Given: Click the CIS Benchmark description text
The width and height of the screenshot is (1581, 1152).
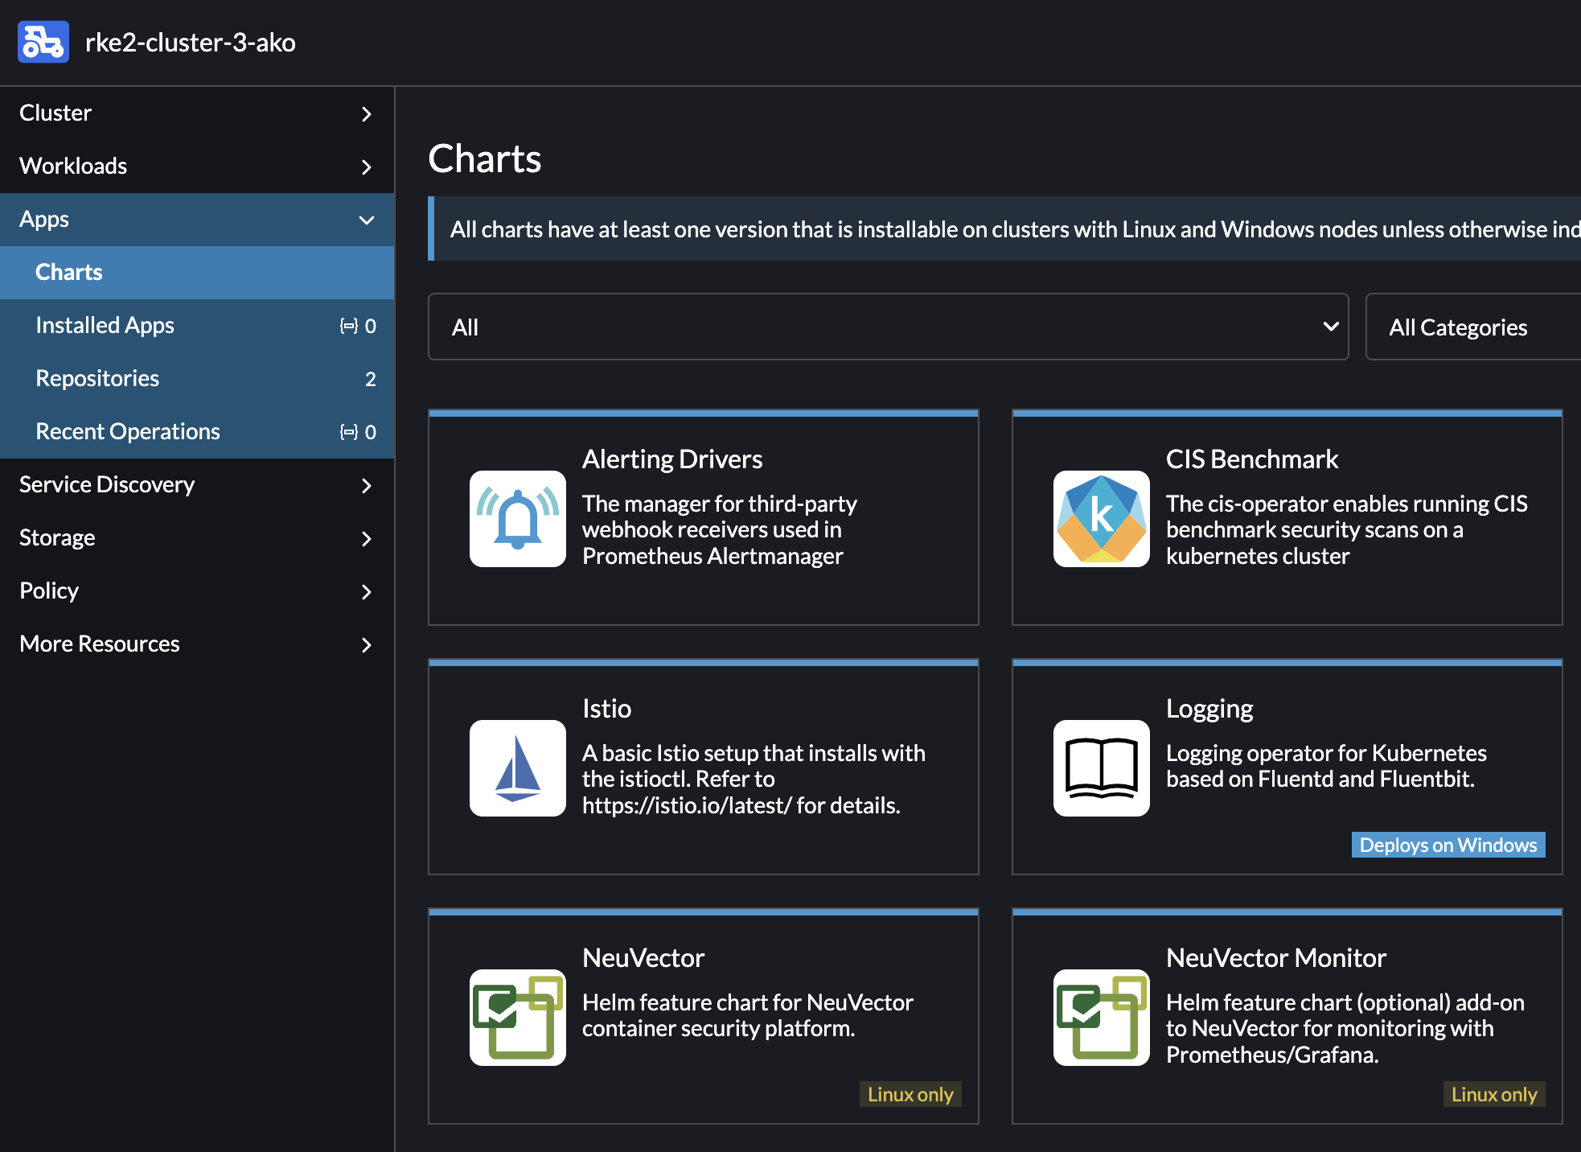Looking at the screenshot, I should pyautogui.click(x=1347, y=529).
